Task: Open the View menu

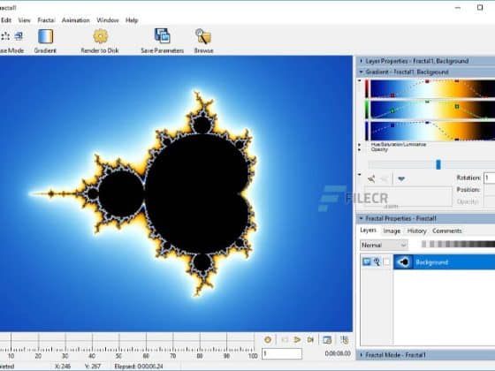Action: [x=25, y=20]
